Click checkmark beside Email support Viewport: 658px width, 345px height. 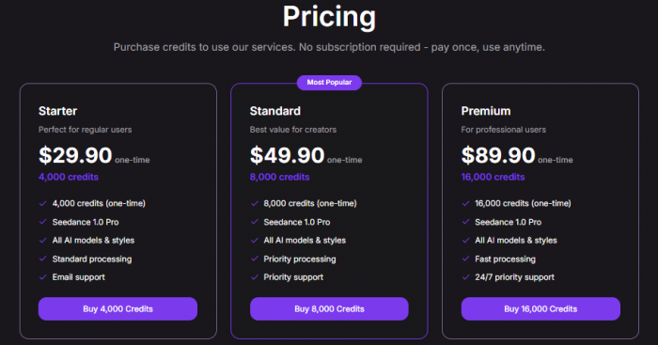[x=43, y=277]
